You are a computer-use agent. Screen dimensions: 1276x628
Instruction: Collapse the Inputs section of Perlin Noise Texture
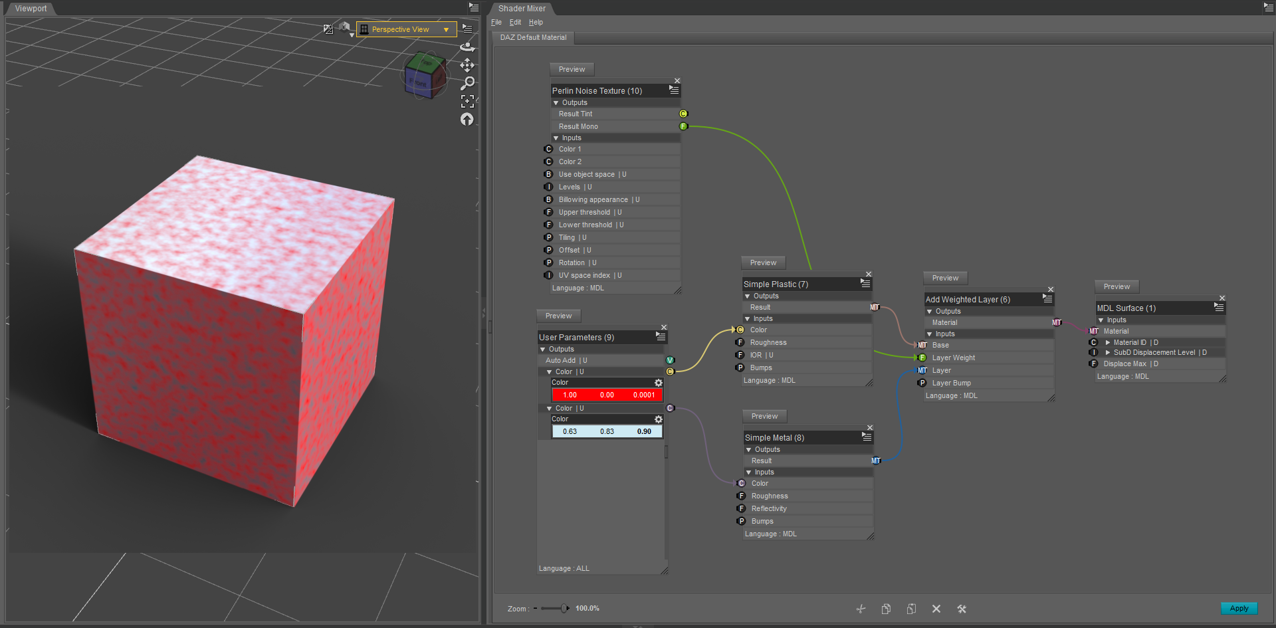click(x=557, y=138)
